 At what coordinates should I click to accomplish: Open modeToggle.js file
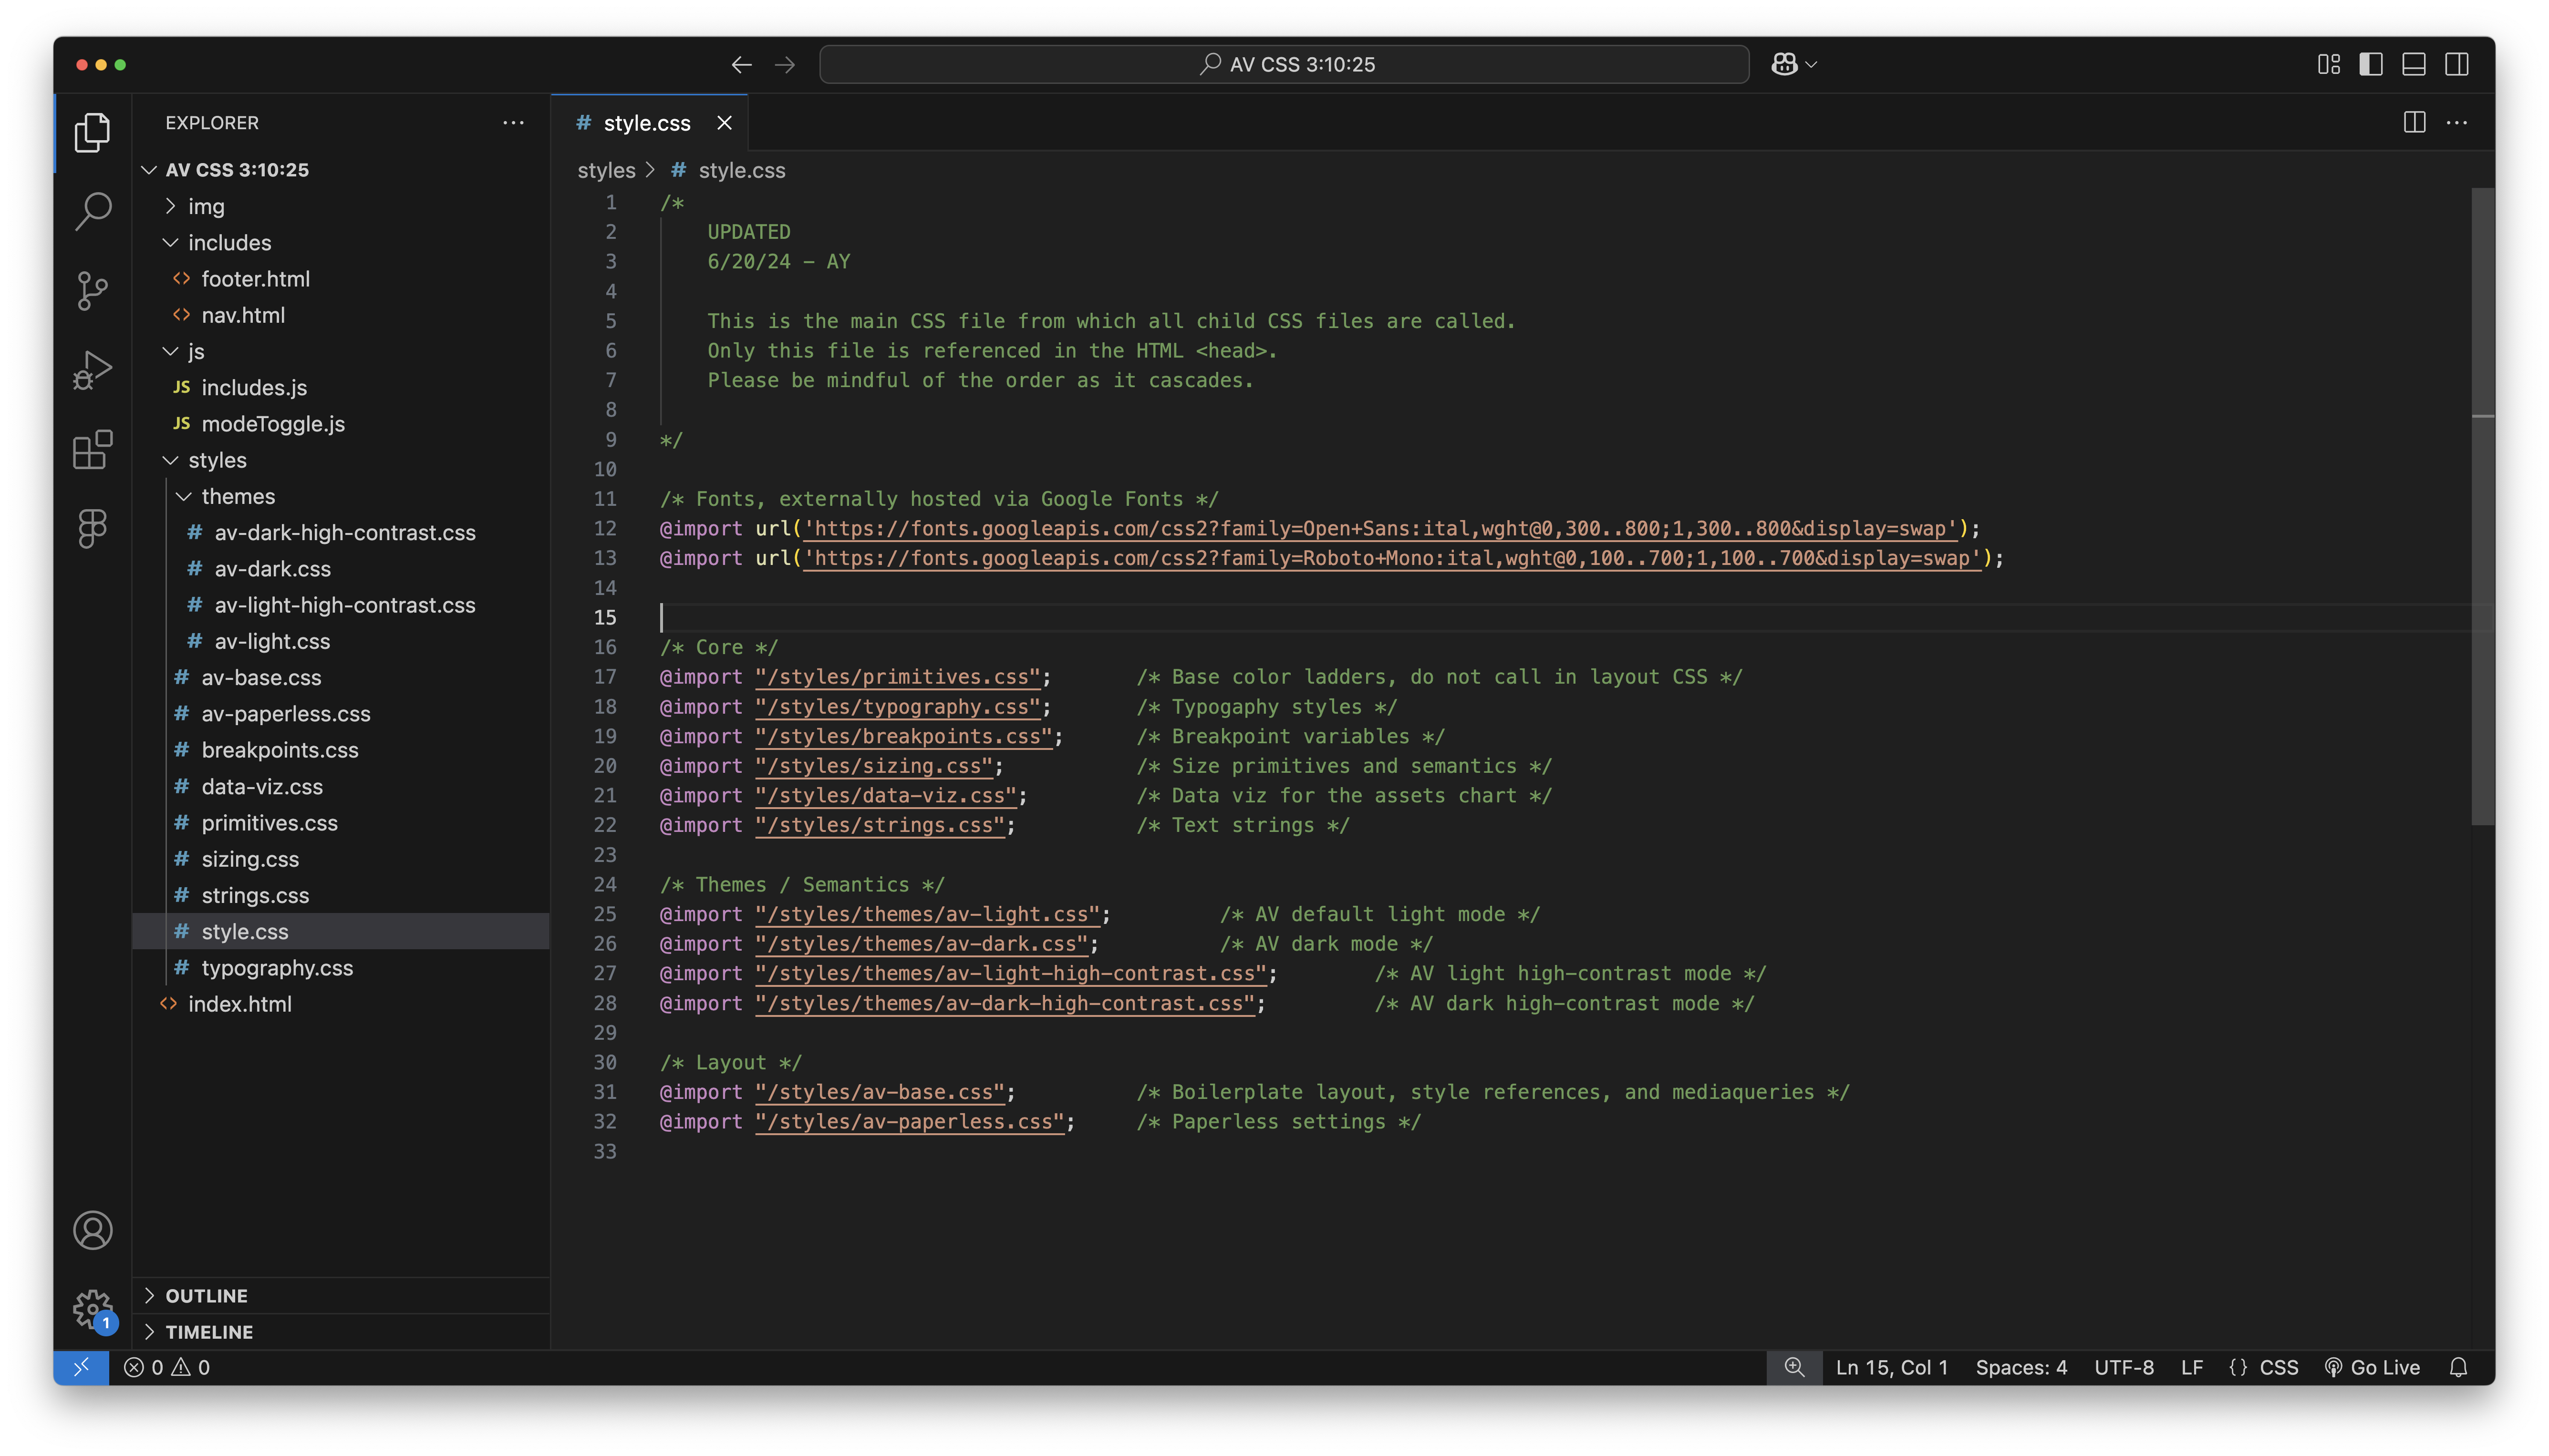[341, 424]
